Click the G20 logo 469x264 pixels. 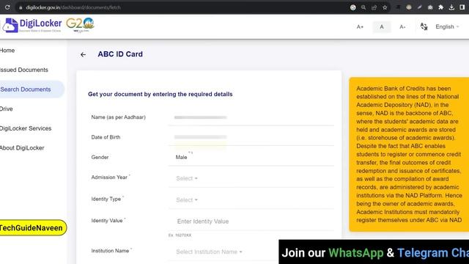(x=80, y=25)
